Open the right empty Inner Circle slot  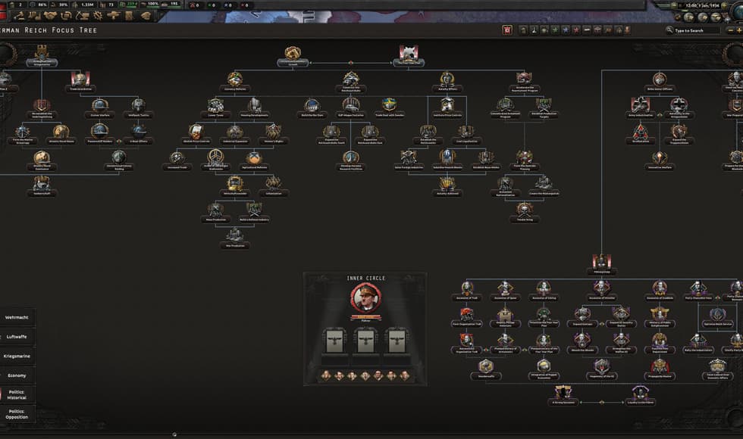397,341
